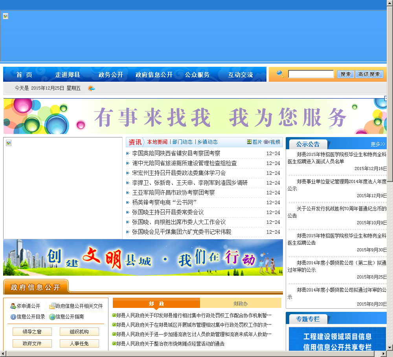
Task: Click the 组织机构 button
Action: [x=79, y=332]
